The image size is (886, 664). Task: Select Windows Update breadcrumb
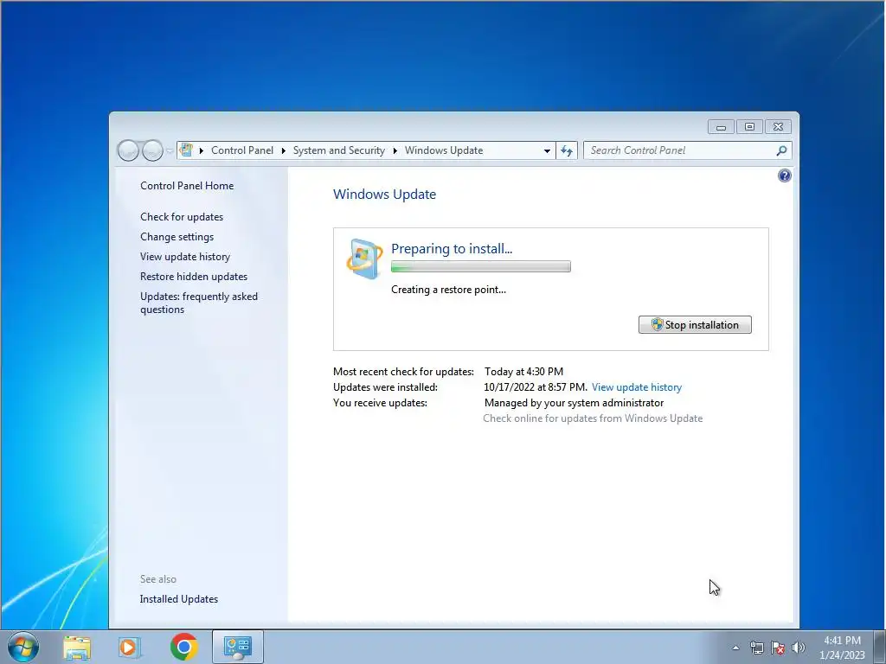coord(444,150)
